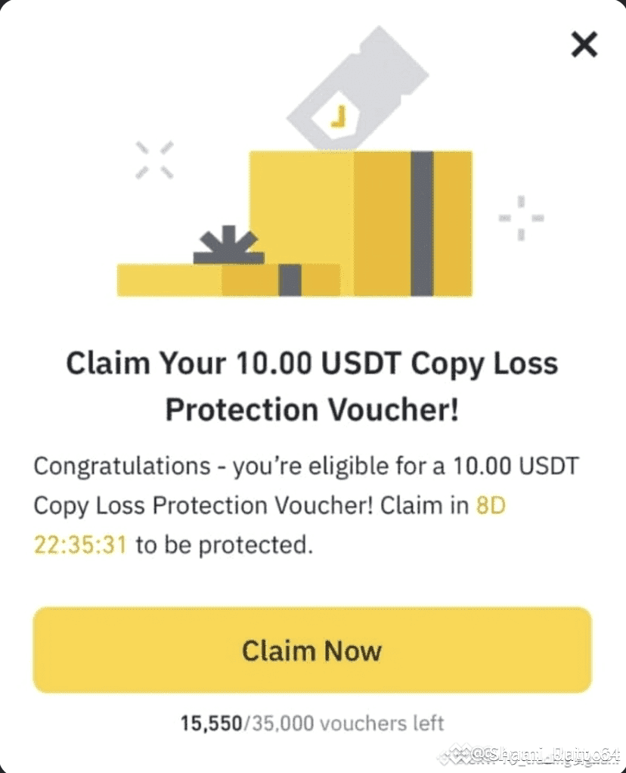Click the plus-shaped sparkle decoration on the right

[x=519, y=219]
